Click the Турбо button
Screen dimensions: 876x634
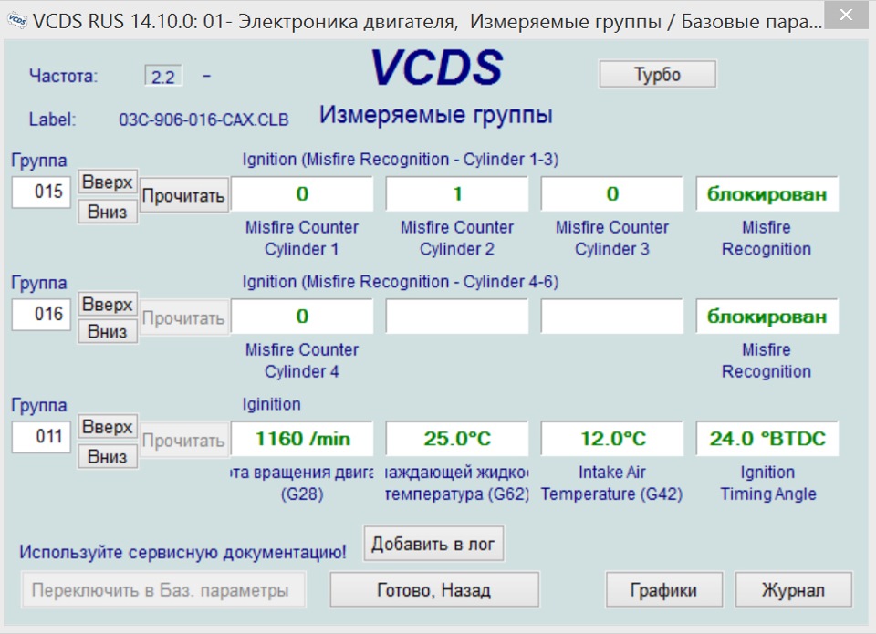click(x=657, y=74)
